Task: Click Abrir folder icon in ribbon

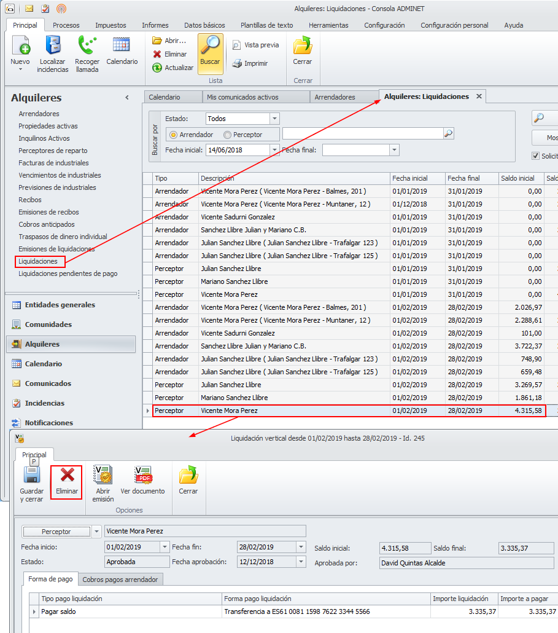Action: click(x=157, y=41)
